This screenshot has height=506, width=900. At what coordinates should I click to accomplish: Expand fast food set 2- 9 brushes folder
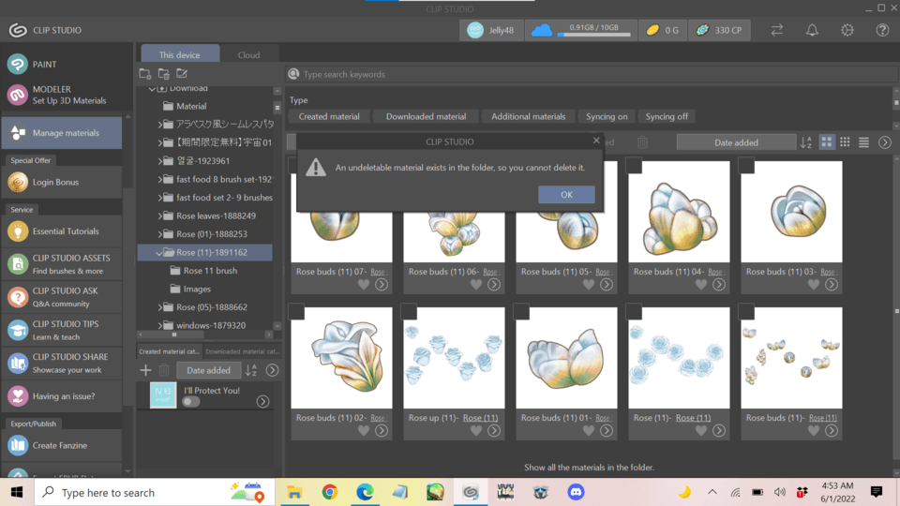tap(160, 198)
